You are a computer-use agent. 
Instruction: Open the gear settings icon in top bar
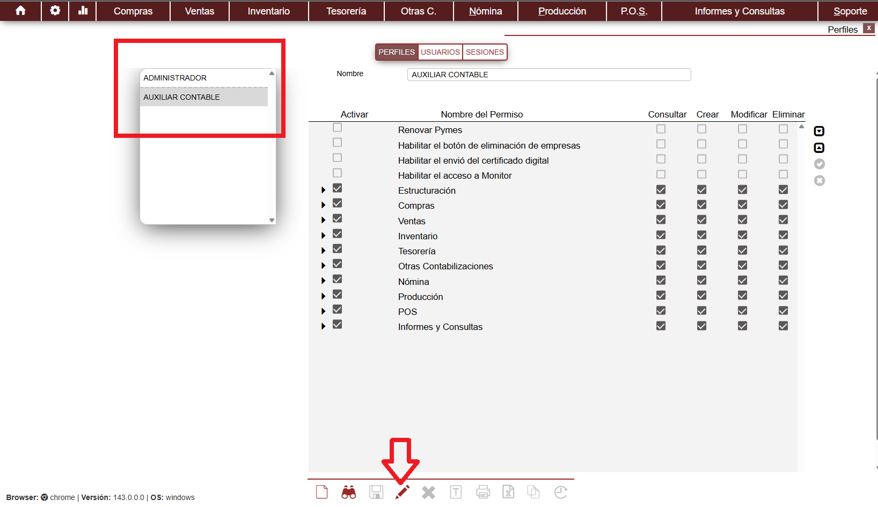tap(55, 11)
